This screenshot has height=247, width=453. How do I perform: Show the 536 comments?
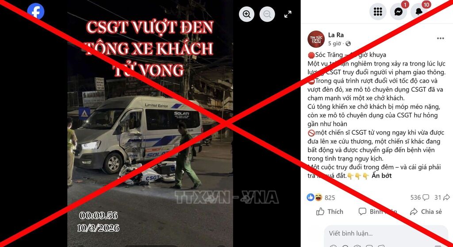point(419,197)
